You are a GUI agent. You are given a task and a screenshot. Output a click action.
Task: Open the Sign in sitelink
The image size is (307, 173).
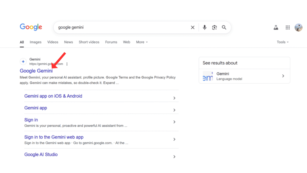pos(31,120)
